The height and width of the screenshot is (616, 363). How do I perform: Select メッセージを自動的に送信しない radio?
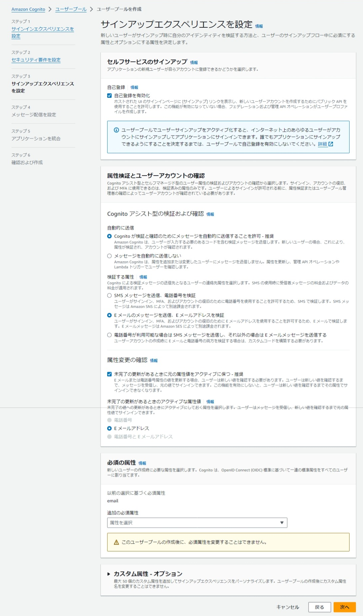tap(109, 256)
